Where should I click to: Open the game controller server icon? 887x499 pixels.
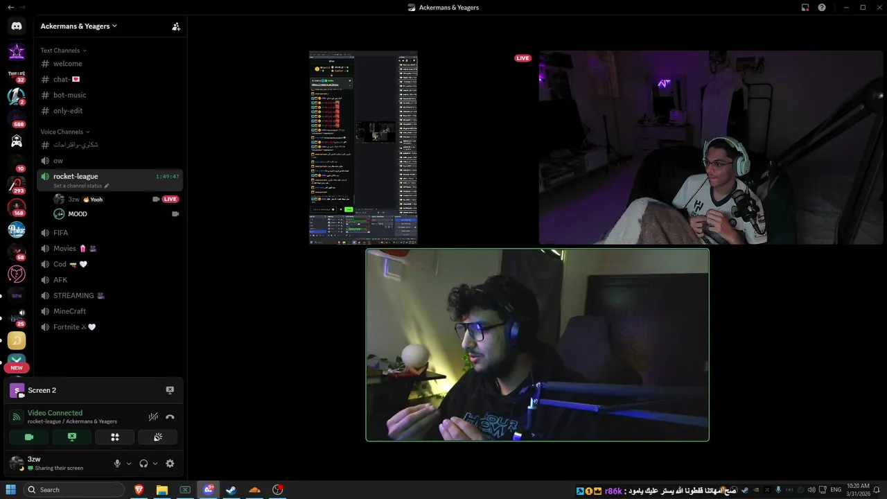(17, 141)
